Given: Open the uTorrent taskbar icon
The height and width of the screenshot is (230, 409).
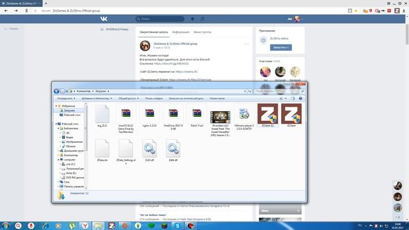Looking at the screenshot, I should (x=72, y=226).
